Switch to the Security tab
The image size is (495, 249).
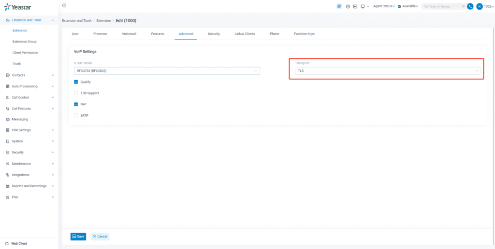pos(214,34)
